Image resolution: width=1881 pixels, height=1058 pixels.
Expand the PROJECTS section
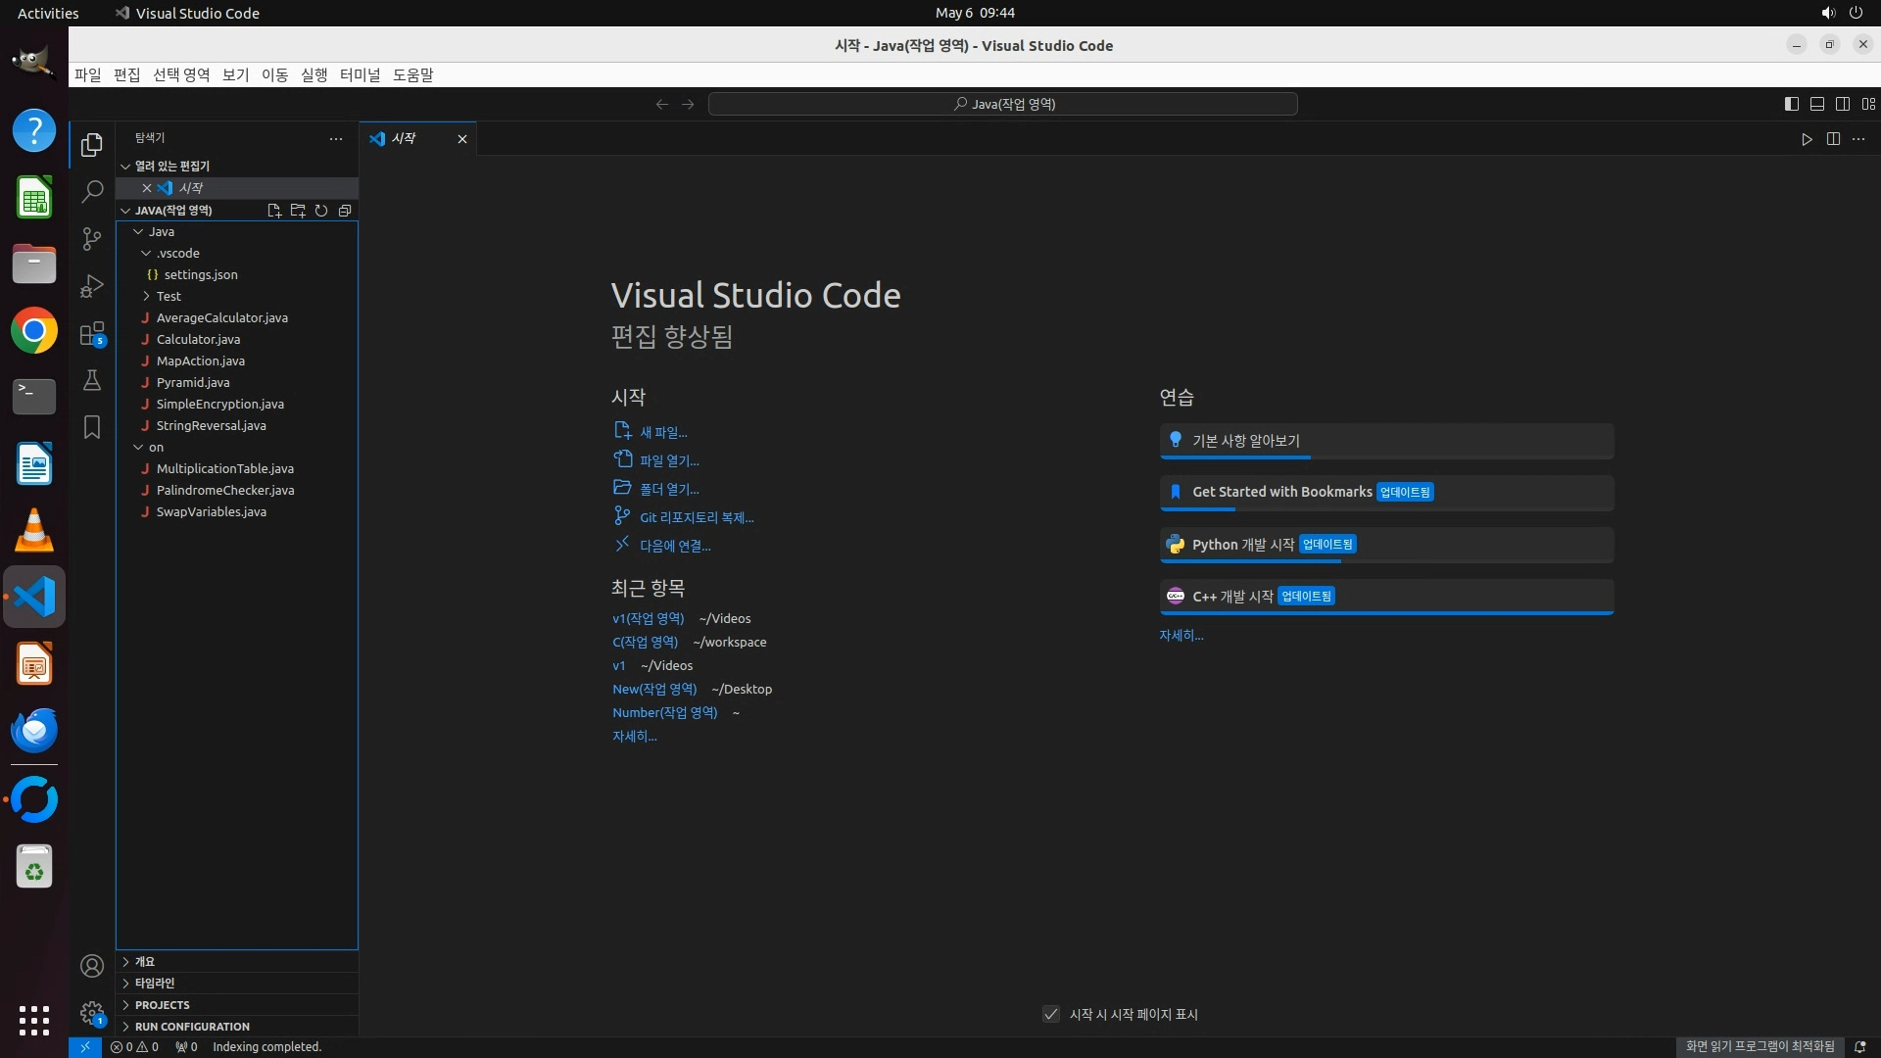pos(163,1005)
